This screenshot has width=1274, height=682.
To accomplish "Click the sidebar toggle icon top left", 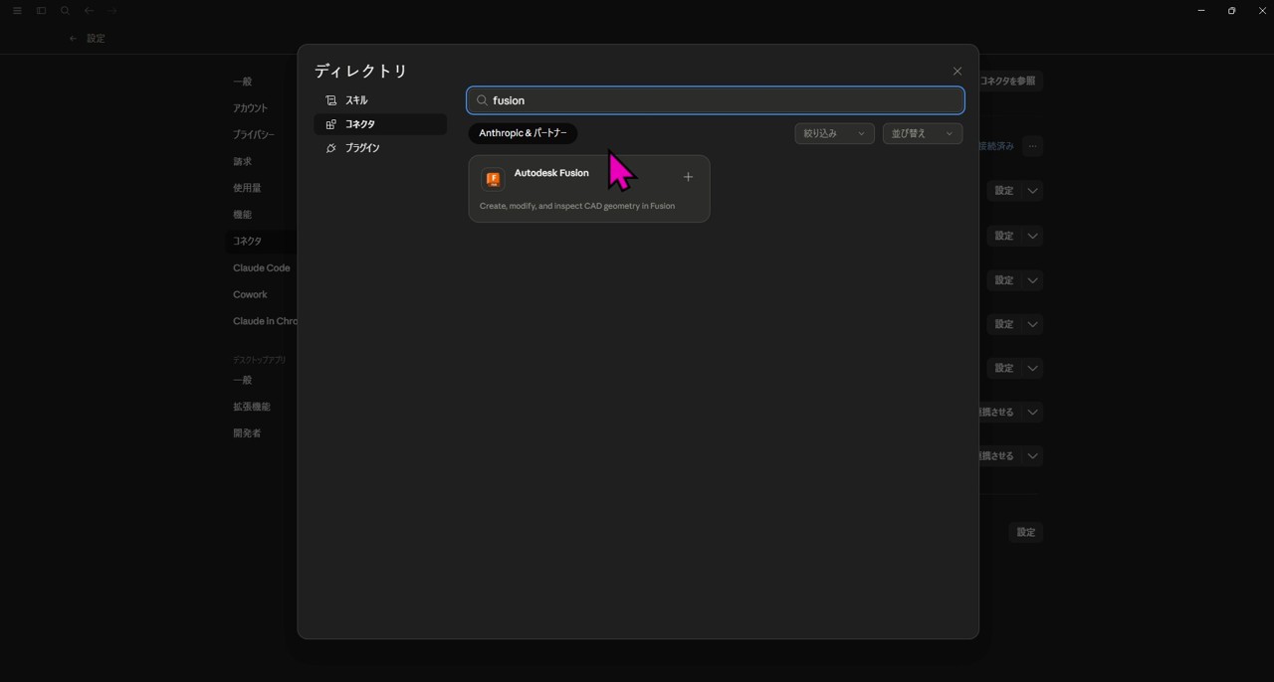I will [41, 10].
